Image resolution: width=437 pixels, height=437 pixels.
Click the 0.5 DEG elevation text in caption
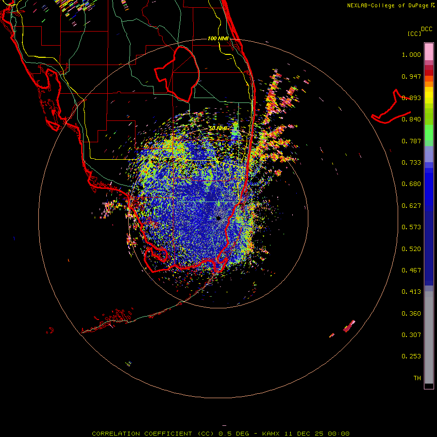pos(234,434)
